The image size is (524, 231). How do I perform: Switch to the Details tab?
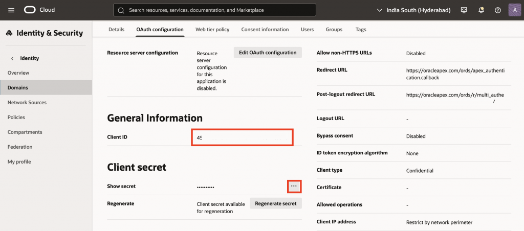(x=116, y=30)
